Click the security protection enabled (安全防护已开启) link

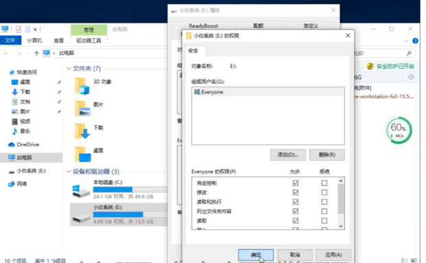tap(395, 66)
